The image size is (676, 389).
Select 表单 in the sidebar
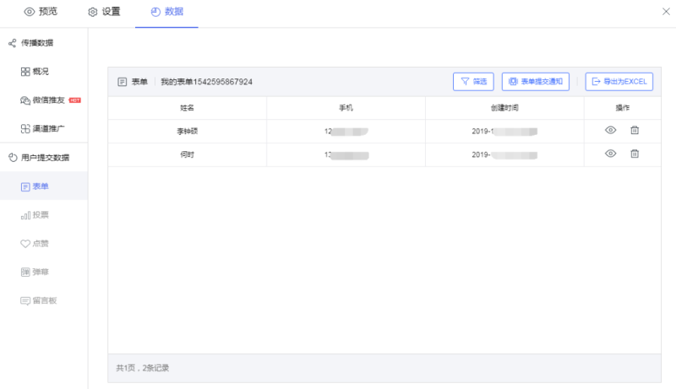click(x=39, y=186)
